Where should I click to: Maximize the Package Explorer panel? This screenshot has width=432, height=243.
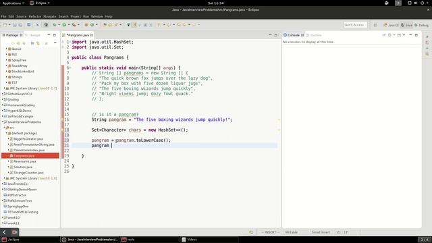[55, 35]
